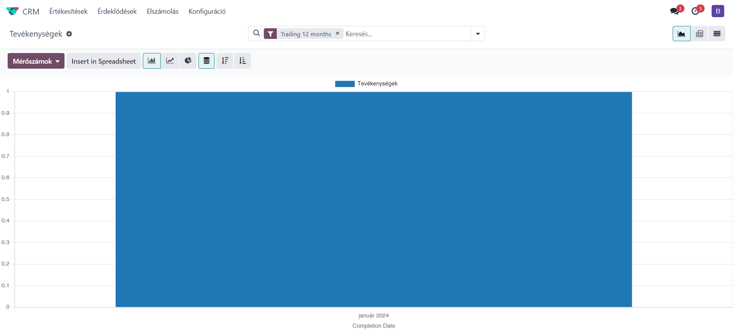Image resolution: width=733 pixels, height=330 pixels.
Task: Sort chart in descending order
Action: (225, 61)
